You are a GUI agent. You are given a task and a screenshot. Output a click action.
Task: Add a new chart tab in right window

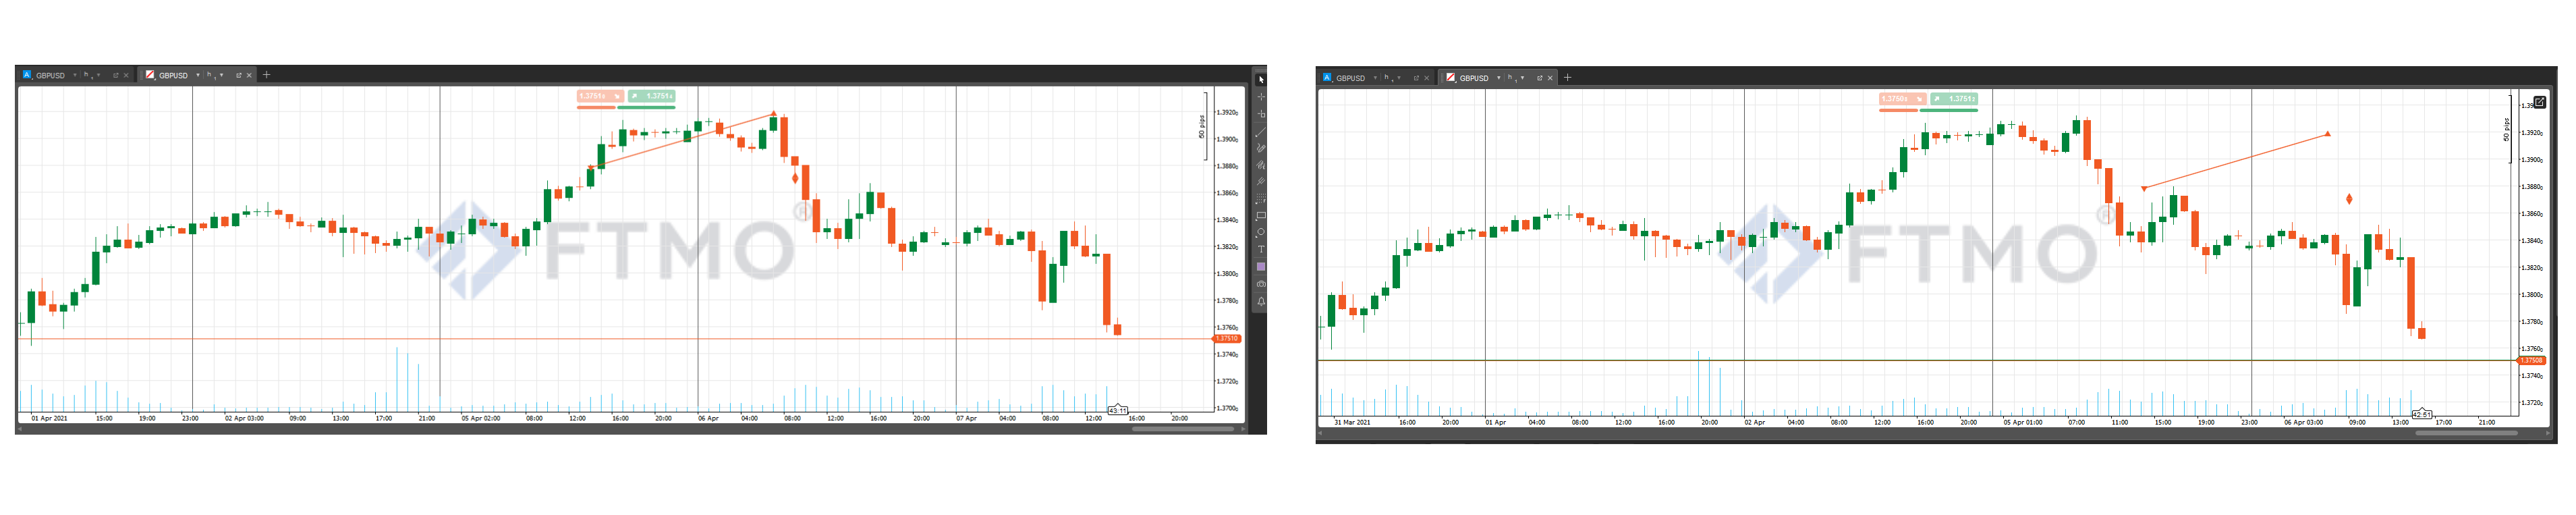click(x=1568, y=78)
